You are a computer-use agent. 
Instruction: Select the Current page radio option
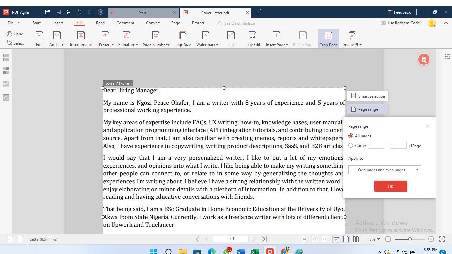[x=350, y=145]
